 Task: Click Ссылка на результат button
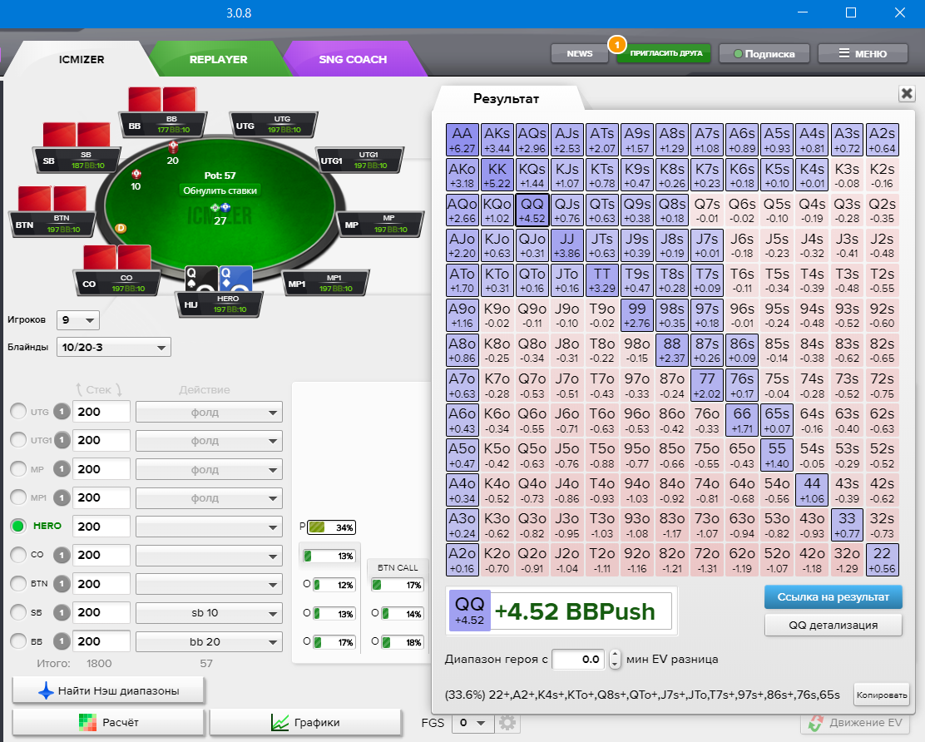click(833, 597)
